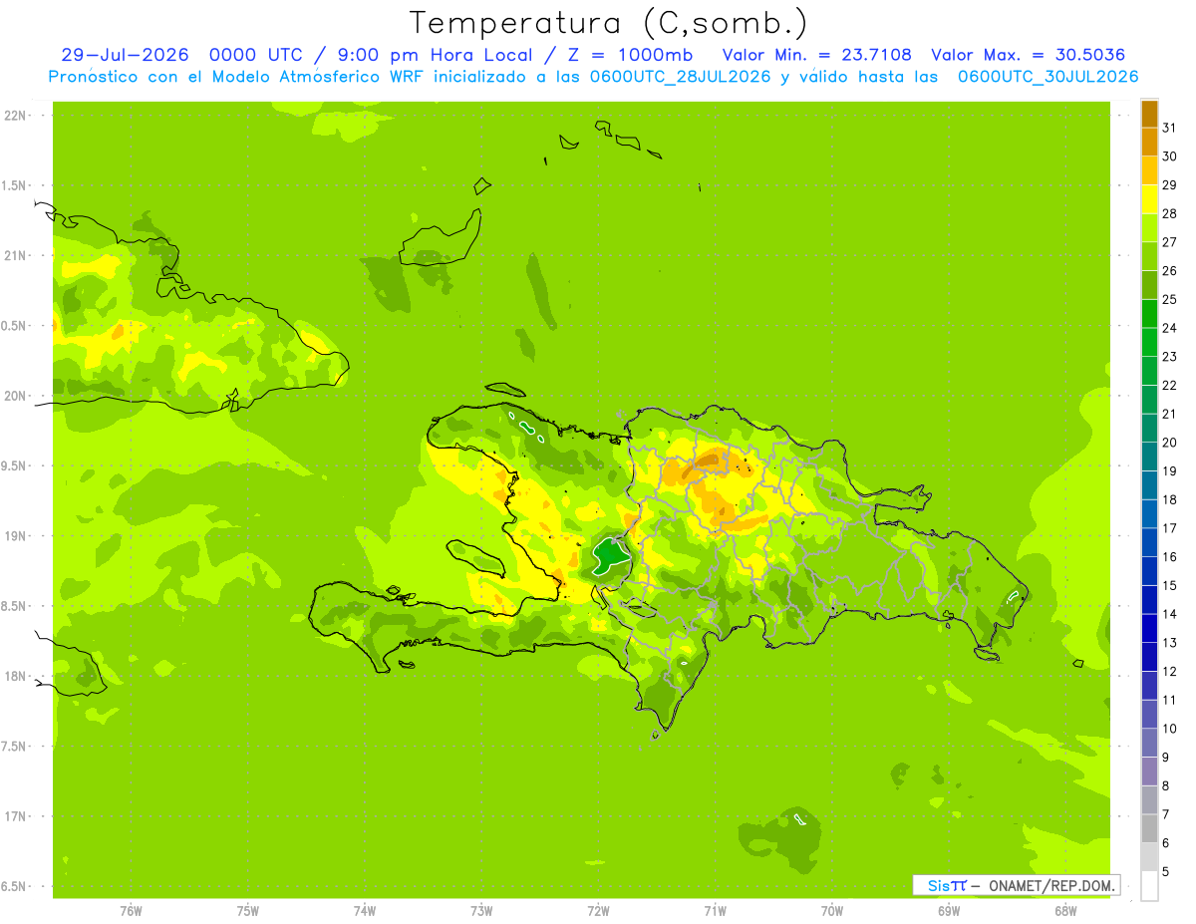Pick the blue swatch between legend values 15 and 16
This screenshot has height=924, width=1196.
1149,571
